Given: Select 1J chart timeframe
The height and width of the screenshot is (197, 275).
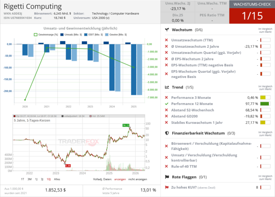Looking at the screenshot, I should click(x=36, y=179).
